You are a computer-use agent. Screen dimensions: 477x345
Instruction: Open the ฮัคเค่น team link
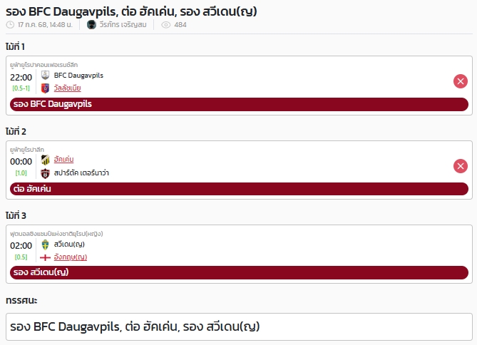pyautogui.click(x=63, y=160)
